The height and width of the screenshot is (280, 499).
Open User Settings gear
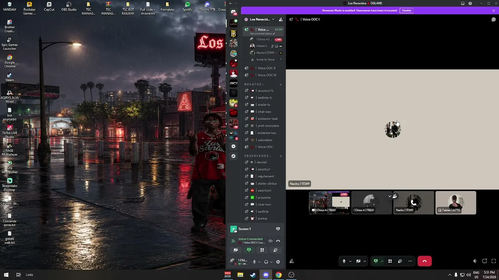[278, 262]
